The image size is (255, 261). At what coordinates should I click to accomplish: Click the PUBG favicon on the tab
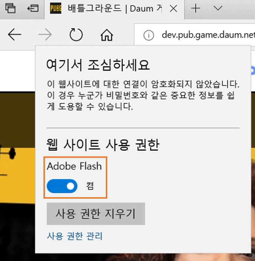point(56,8)
